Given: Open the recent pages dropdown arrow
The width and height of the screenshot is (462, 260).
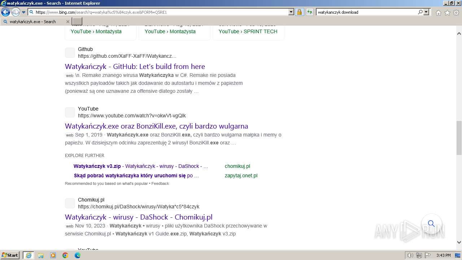Looking at the screenshot, I should coord(23,12).
